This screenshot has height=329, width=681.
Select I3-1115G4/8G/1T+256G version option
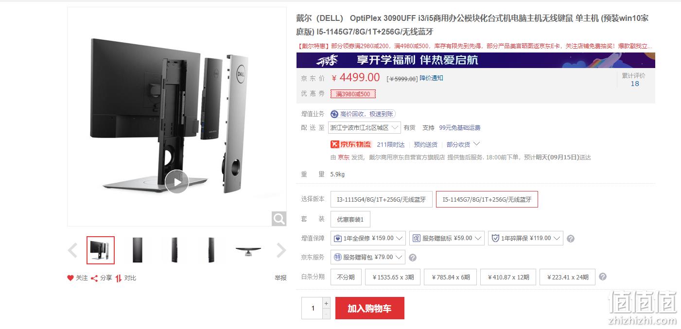pos(382,199)
